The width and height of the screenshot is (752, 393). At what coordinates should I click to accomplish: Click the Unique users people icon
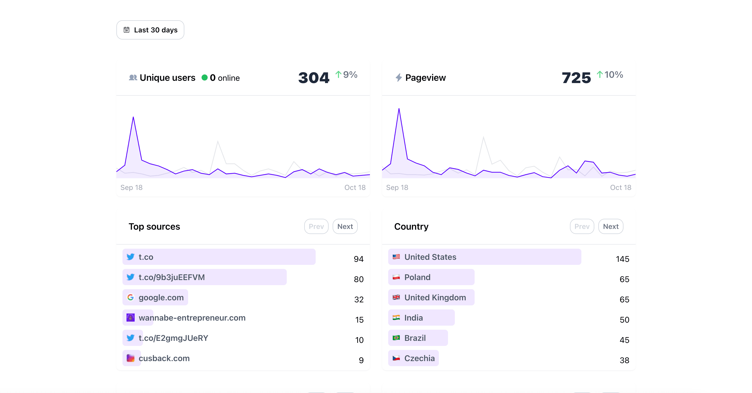tap(133, 77)
